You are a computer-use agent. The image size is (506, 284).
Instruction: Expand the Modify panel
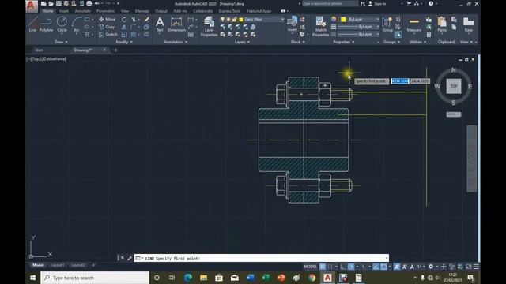pyautogui.click(x=124, y=42)
